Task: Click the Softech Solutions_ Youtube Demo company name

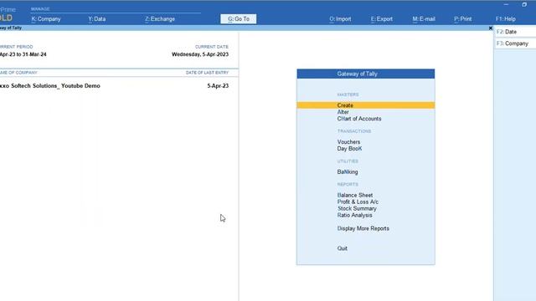Action: click(50, 86)
